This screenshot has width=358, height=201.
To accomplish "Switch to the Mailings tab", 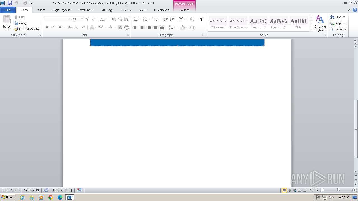I will tap(107, 10).
